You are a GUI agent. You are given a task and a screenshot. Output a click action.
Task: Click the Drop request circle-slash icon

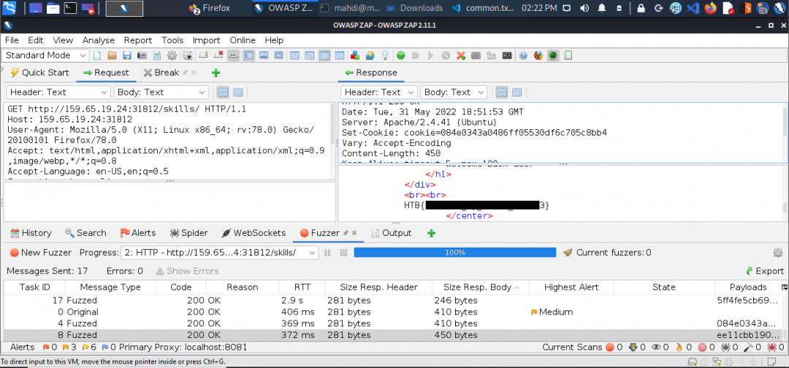[446, 55]
